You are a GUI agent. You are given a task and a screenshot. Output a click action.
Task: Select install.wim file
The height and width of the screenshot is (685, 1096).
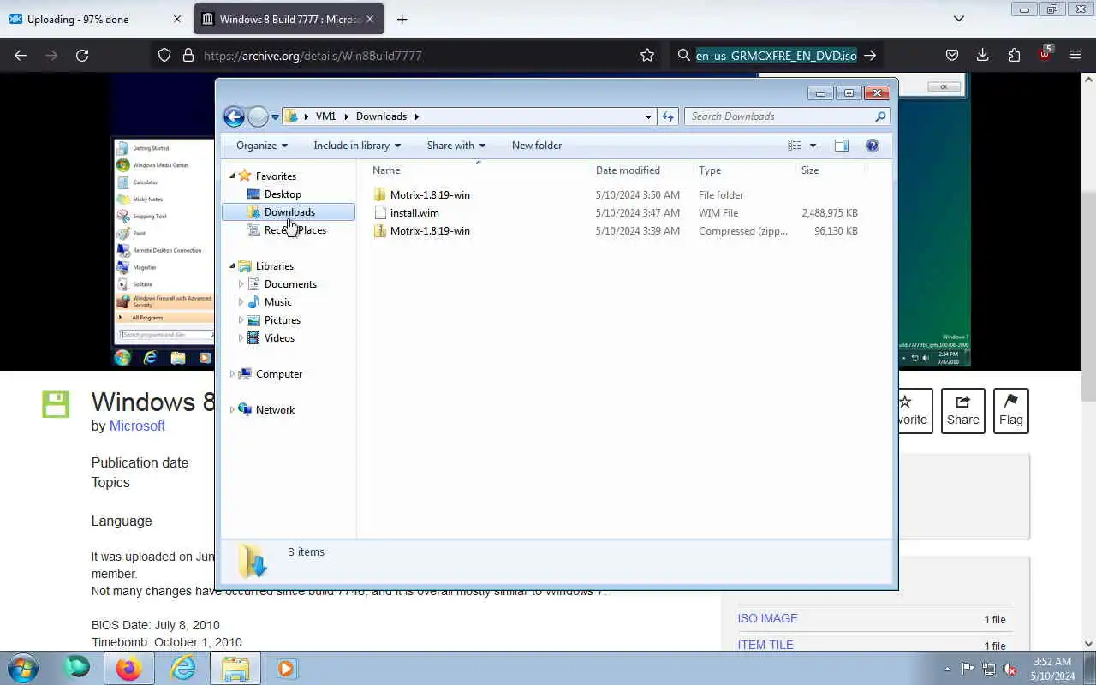pos(414,213)
